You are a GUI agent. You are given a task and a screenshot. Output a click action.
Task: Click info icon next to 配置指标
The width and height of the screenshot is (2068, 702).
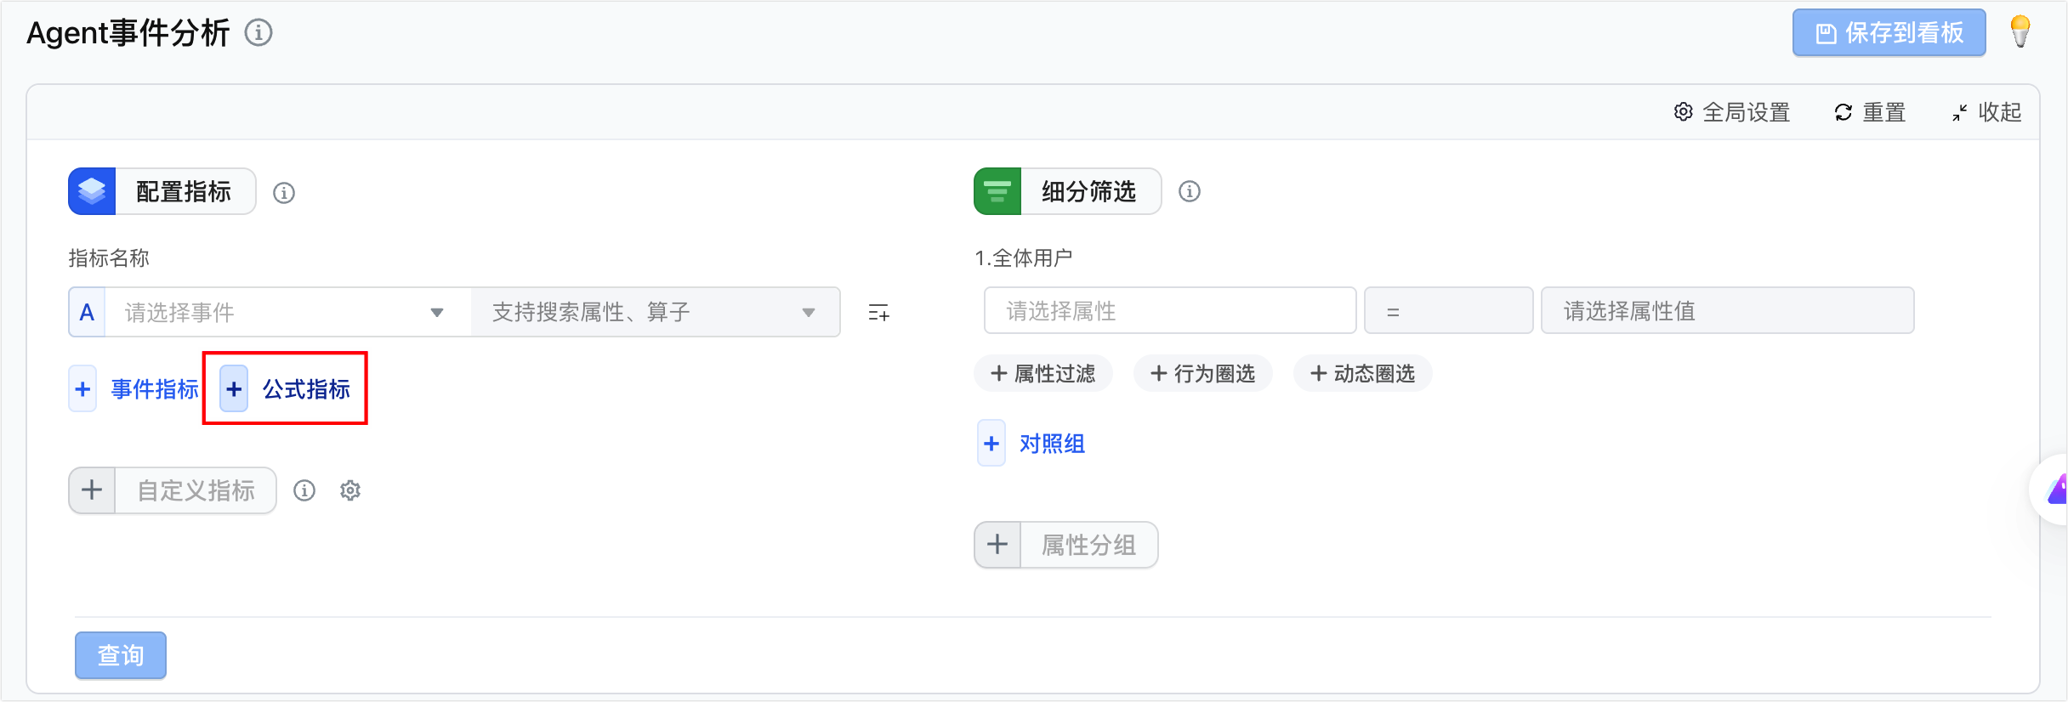(x=284, y=193)
